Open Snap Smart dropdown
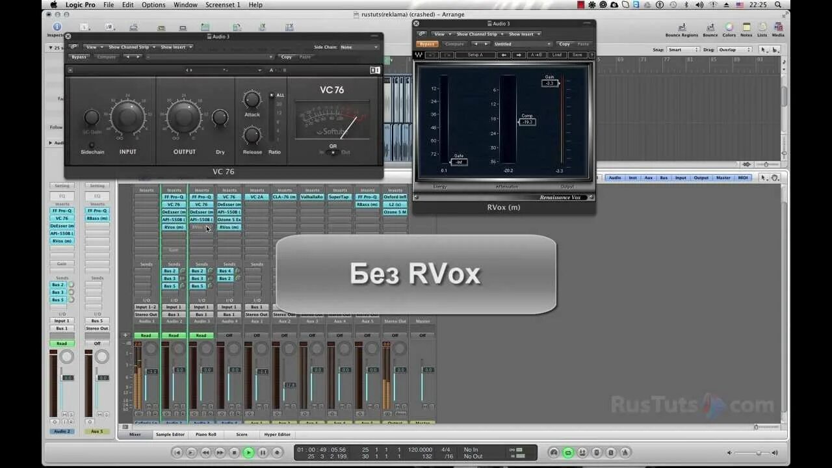Image resolution: width=832 pixels, height=468 pixels. 682,49
